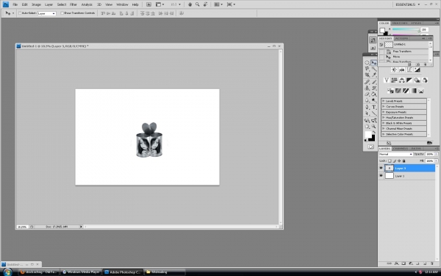441x276 pixels.
Task: Enable the Auto-Select checkbox
Action: tap(20, 13)
